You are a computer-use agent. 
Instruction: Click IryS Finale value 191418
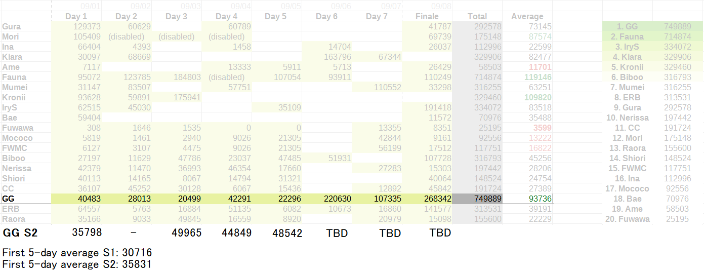pyautogui.click(x=427, y=107)
